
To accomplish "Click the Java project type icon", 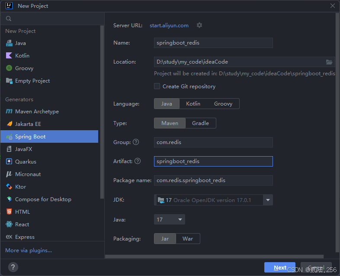I will [x=9, y=43].
